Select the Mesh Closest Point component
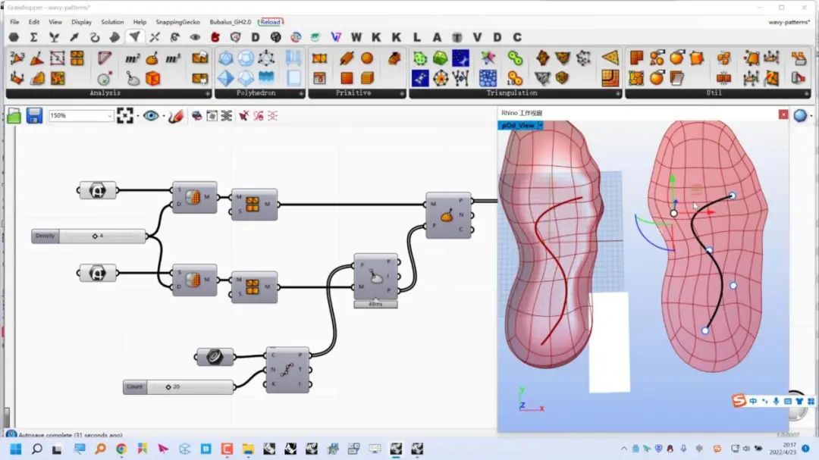 click(x=375, y=277)
